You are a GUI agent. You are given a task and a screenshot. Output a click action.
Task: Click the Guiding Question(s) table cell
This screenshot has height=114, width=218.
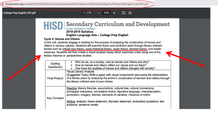click(55, 65)
